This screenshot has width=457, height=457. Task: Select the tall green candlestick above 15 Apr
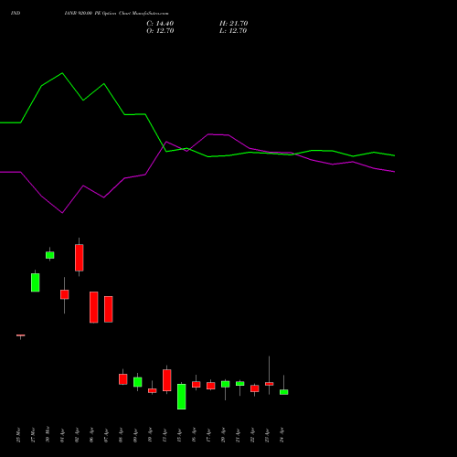[x=182, y=397]
